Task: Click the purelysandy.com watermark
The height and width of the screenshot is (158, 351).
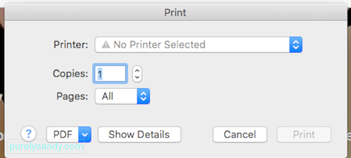Action: tap(46, 147)
